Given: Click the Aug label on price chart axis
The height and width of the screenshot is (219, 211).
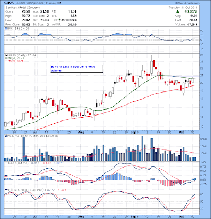Looking at the screenshot, I should coord(81,132).
